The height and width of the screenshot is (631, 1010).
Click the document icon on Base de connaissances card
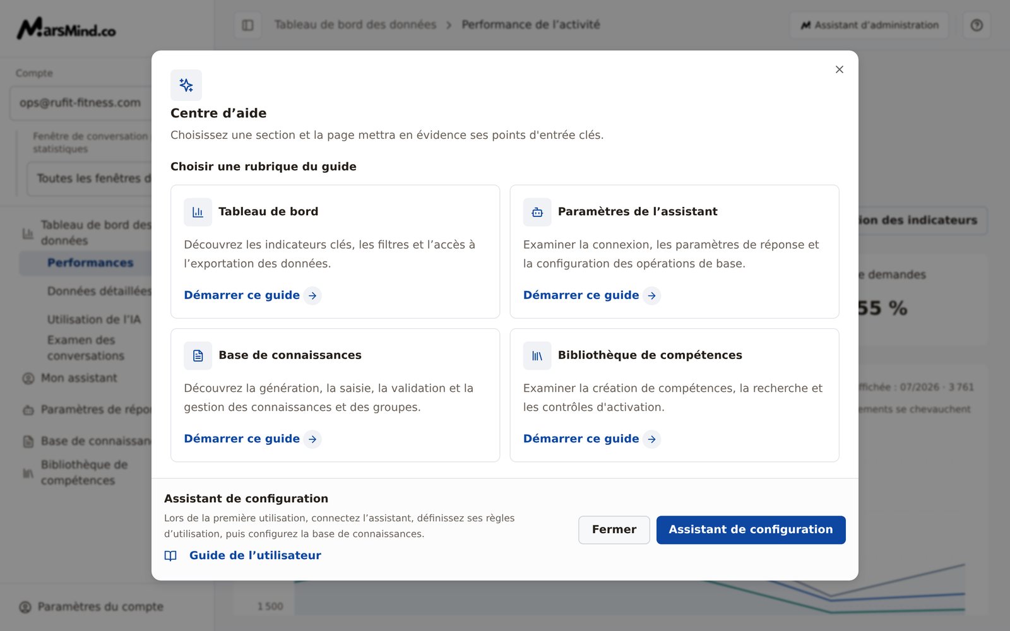click(198, 356)
